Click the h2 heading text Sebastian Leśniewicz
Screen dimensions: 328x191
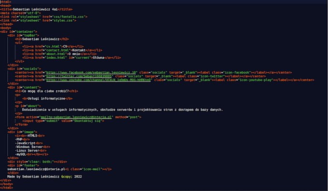tap(41, 39)
